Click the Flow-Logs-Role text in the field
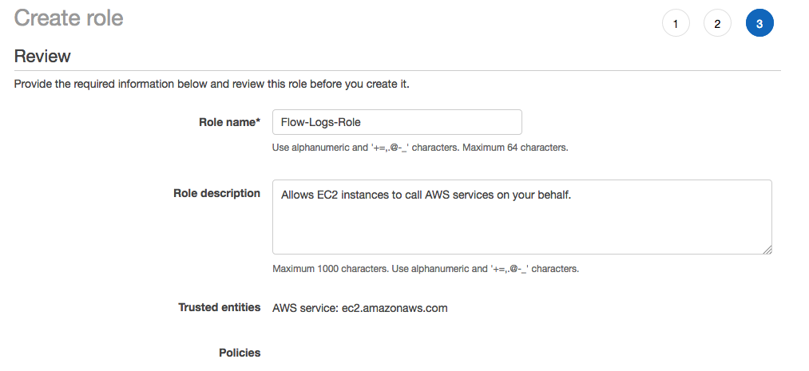The image size is (809, 371). click(x=320, y=123)
